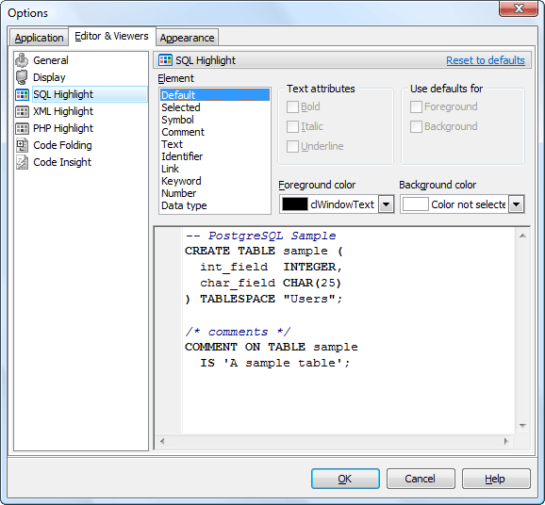The height and width of the screenshot is (505, 545).
Task: Open Code Insight via its icon
Action: [x=22, y=162]
